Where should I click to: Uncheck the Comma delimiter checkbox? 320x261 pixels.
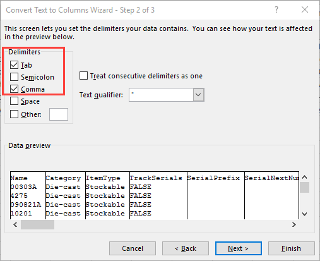pos(14,89)
